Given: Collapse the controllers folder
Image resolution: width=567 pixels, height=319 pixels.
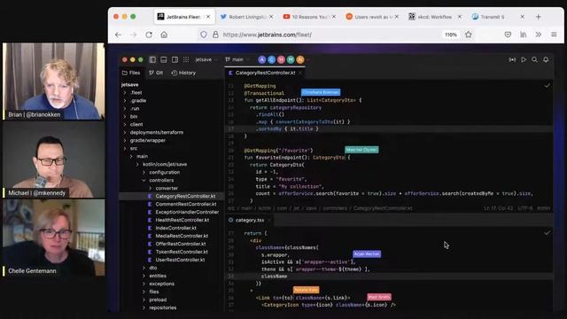Looking at the screenshot, I should 144,180.
